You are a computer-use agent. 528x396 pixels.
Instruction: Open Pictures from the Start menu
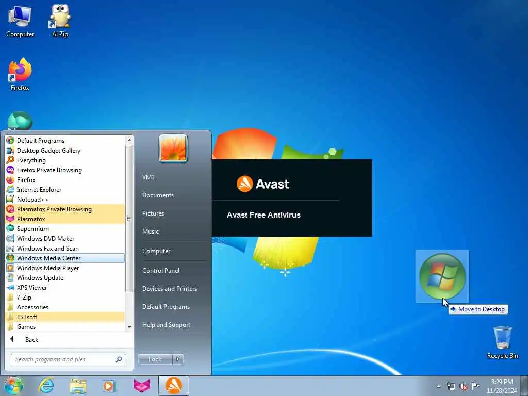click(x=153, y=213)
